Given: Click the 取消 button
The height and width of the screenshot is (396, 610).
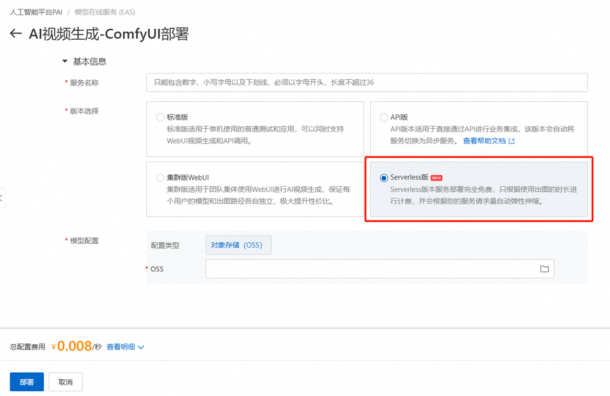Looking at the screenshot, I should pos(65,382).
